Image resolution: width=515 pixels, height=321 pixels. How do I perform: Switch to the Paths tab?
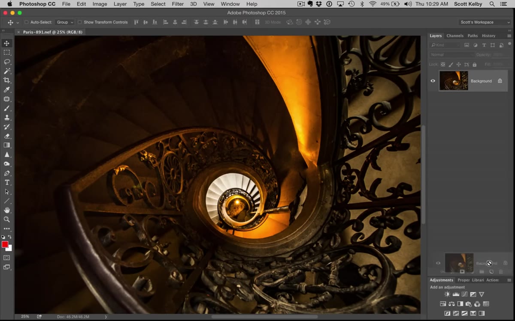click(x=473, y=36)
